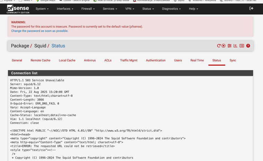Expand the VPN menu
This screenshot has height=161, width=263.
130,9
